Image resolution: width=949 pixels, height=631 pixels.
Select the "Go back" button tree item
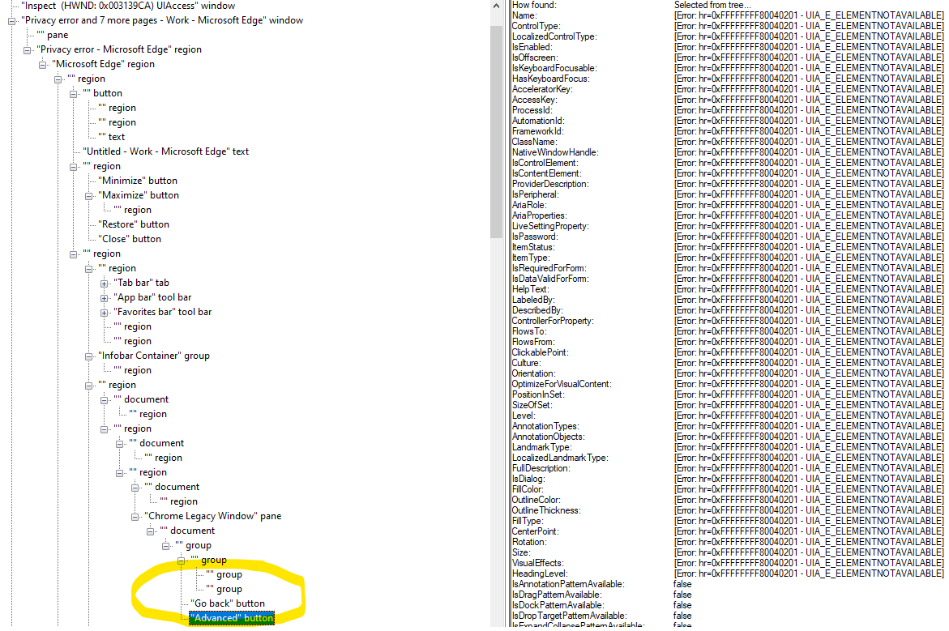[228, 603]
